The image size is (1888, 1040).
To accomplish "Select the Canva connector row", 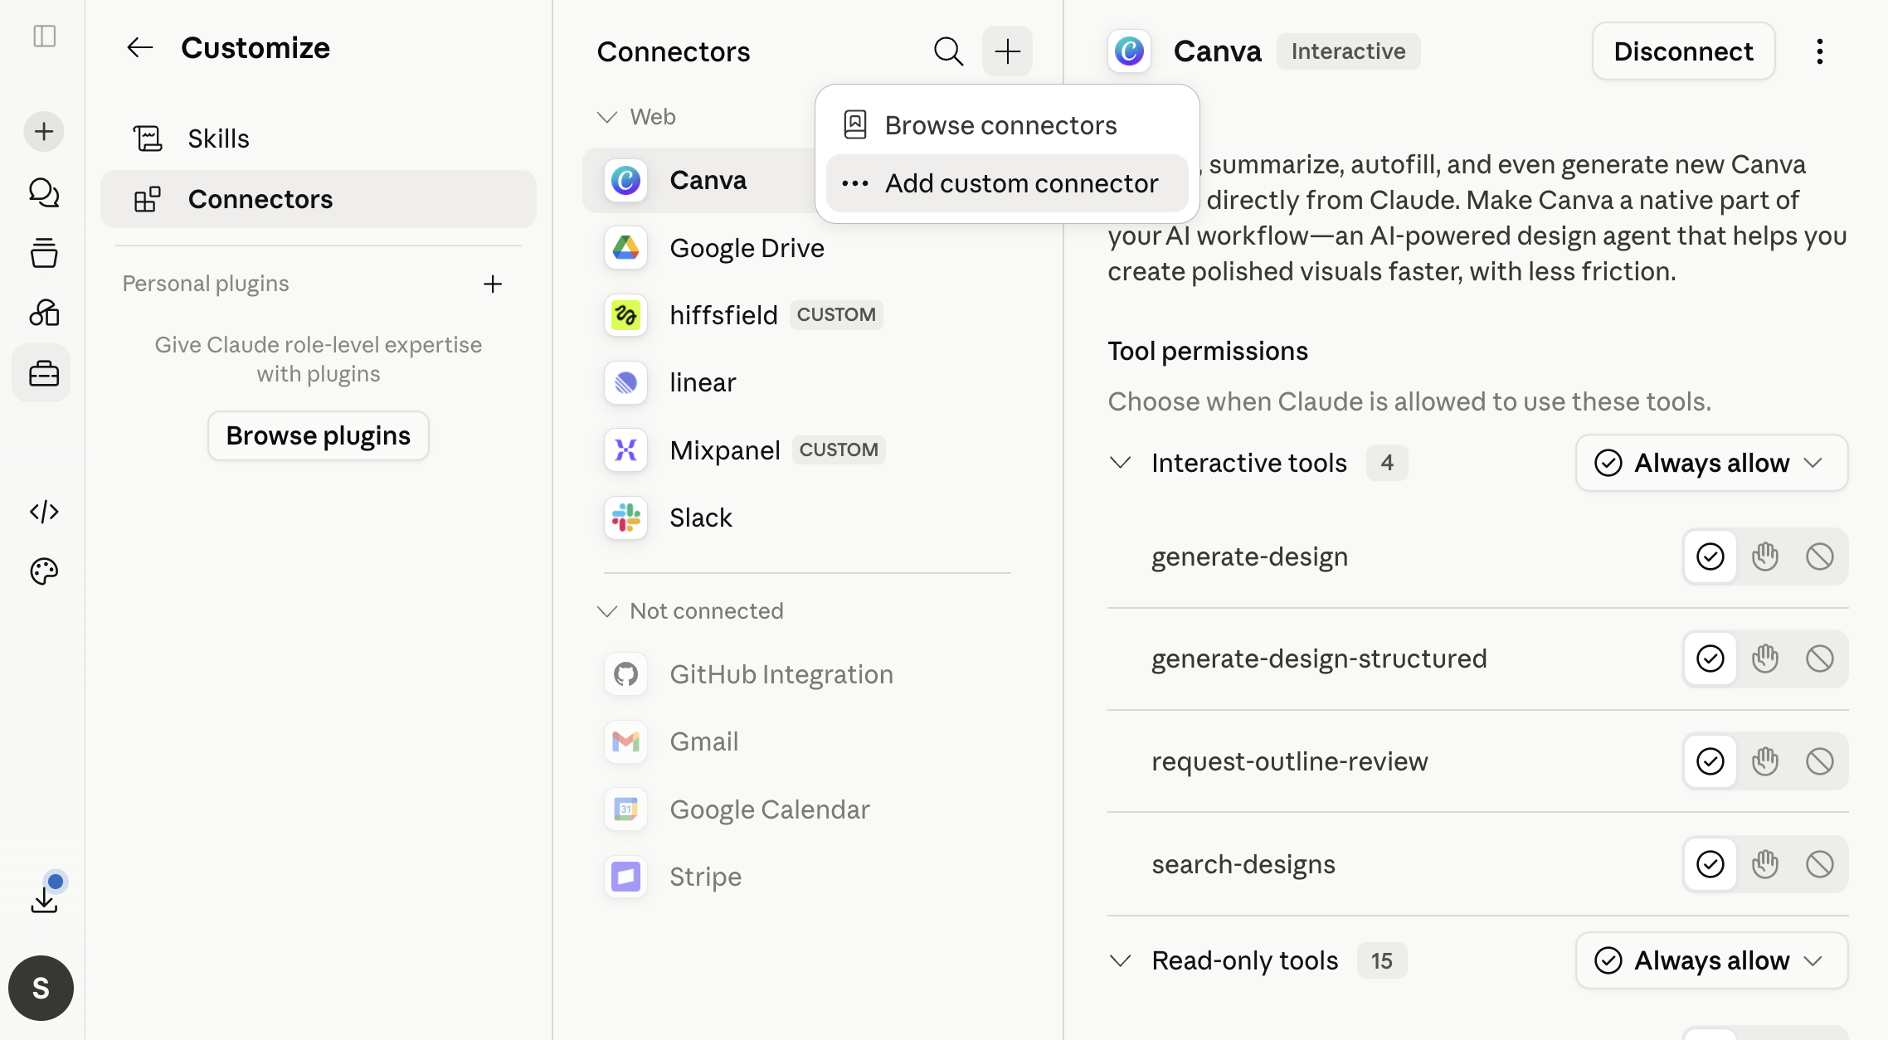I will click(699, 180).
